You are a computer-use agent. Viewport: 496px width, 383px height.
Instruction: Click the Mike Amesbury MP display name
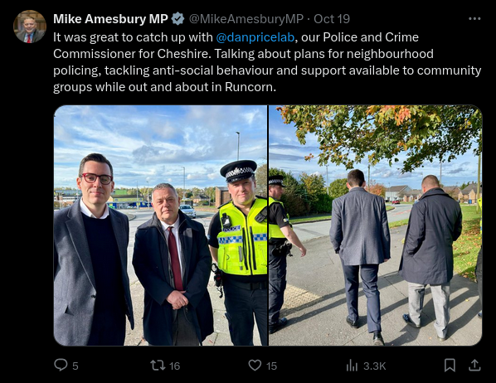pyautogui.click(x=110, y=19)
